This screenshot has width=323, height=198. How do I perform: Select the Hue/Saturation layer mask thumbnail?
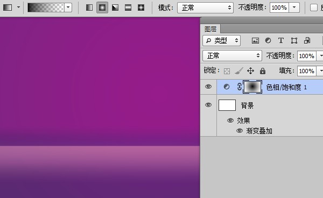[x=252, y=87]
